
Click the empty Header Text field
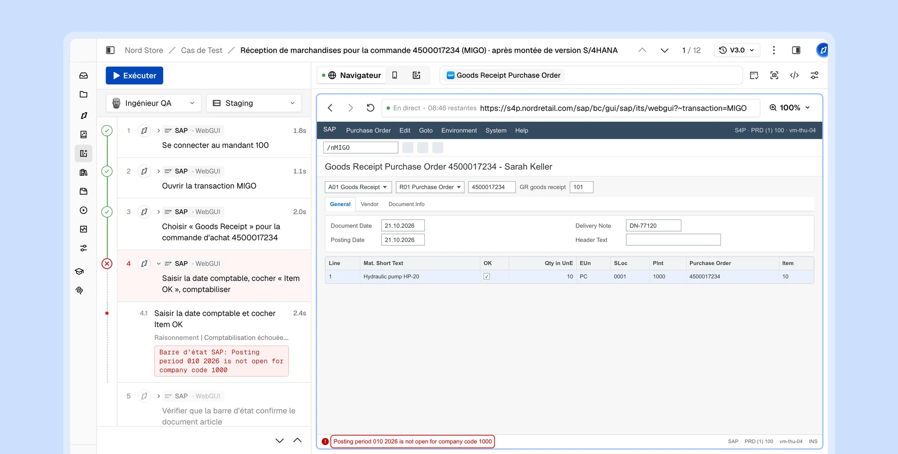click(x=673, y=240)
